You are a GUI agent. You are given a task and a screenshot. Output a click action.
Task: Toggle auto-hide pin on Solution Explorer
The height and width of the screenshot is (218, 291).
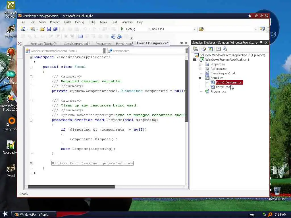(x=261, y=43)
